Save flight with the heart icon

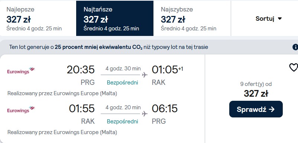pyautogui.click(x=294, y=67)
